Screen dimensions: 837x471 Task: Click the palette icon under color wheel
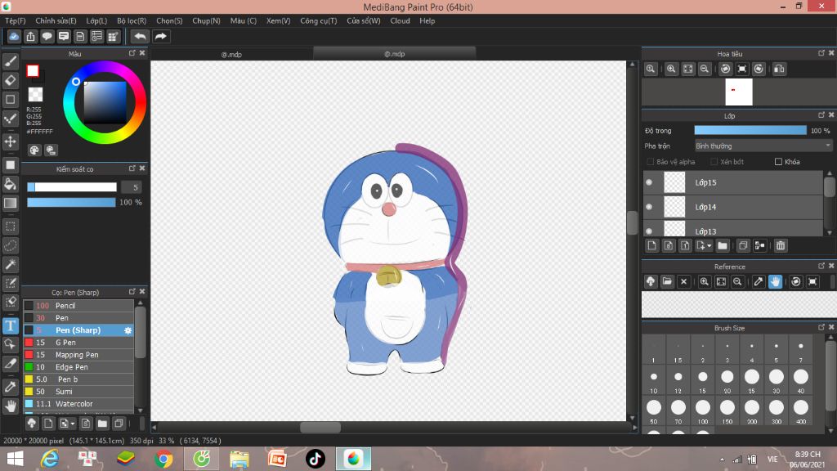(34, 150)
